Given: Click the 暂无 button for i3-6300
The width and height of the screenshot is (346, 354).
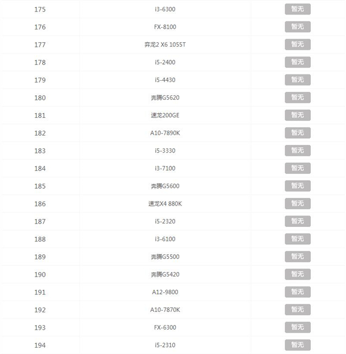Looking at the screenshot, I should [297, 9].
